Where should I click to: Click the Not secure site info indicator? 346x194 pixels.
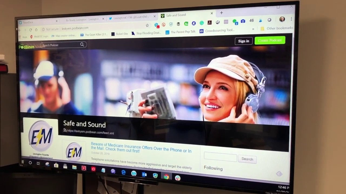(50, 29)
